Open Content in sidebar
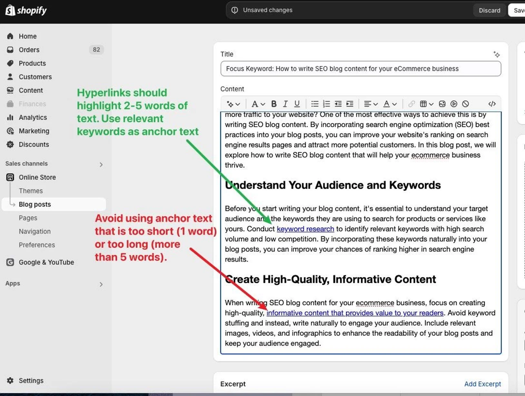The image size is (525, 396). pos(31,90)
